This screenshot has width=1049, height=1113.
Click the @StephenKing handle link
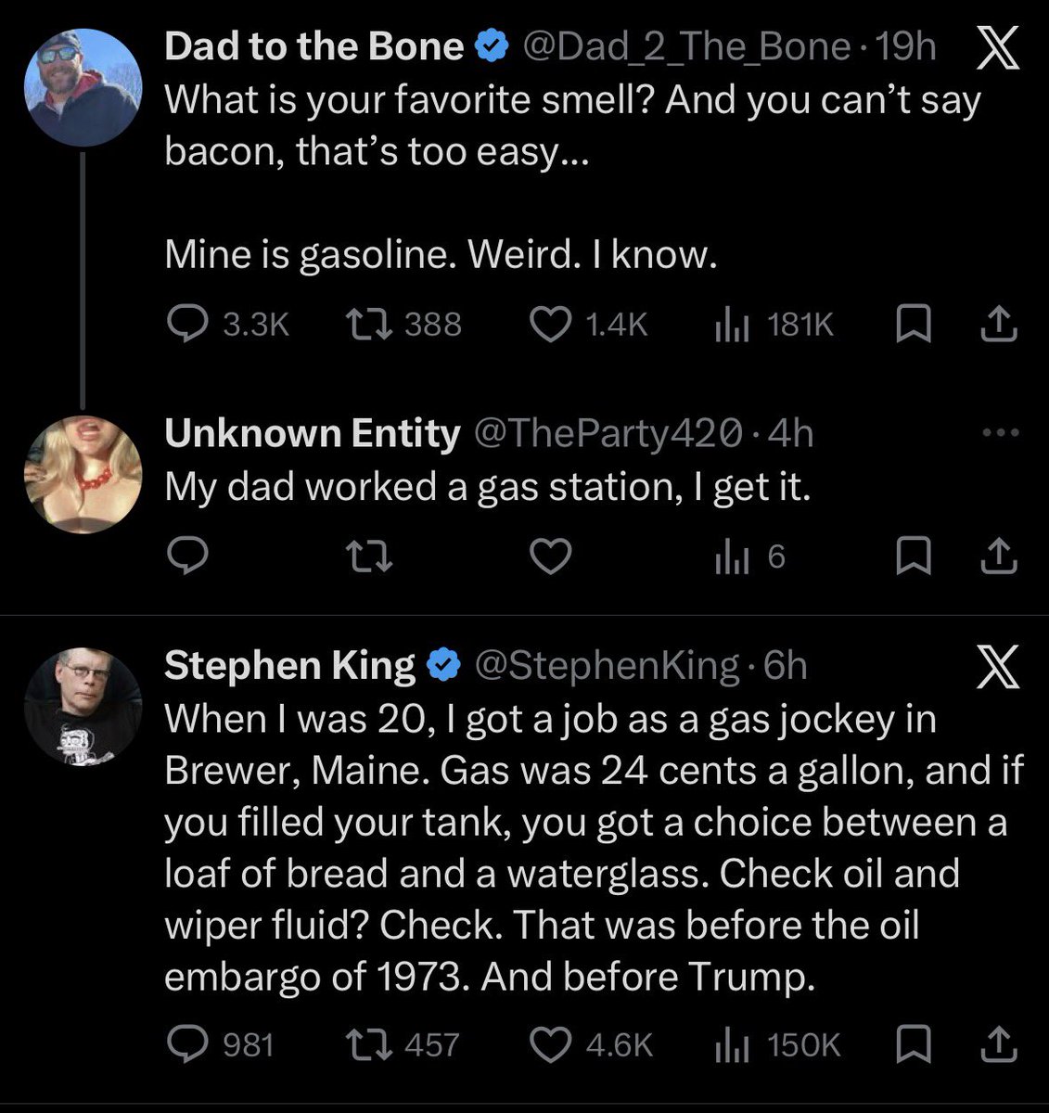pyautogui.click(x=608, y=665)
